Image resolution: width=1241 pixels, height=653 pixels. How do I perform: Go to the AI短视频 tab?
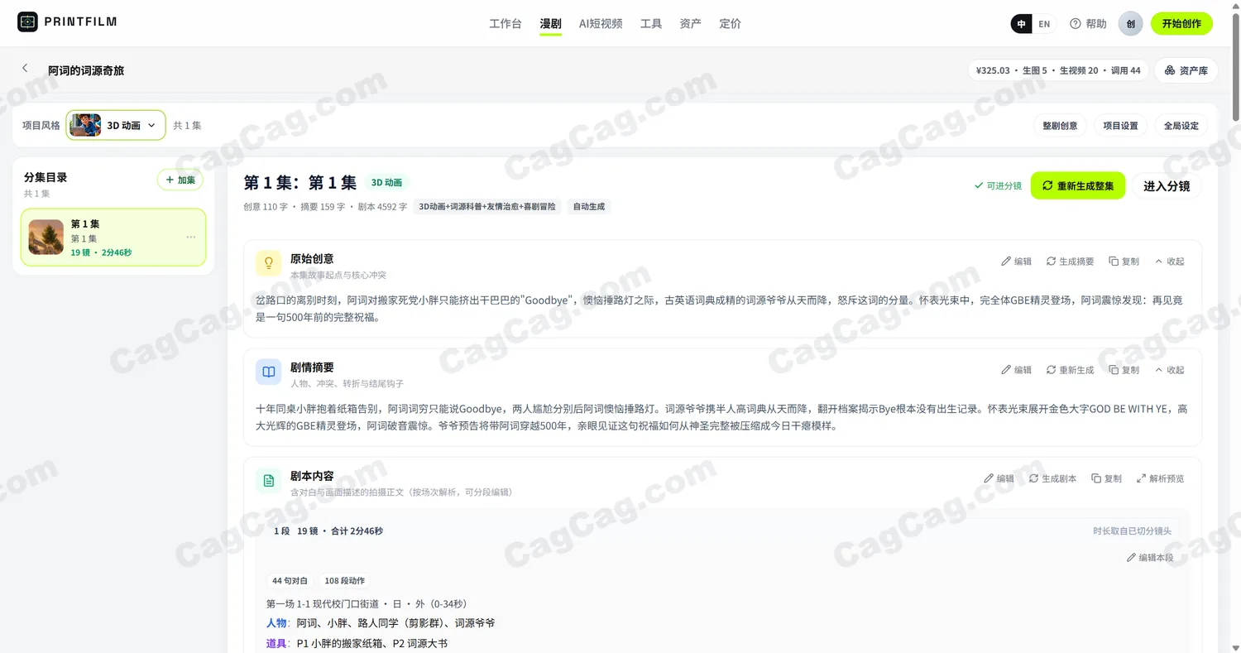[x=601, y=24]
